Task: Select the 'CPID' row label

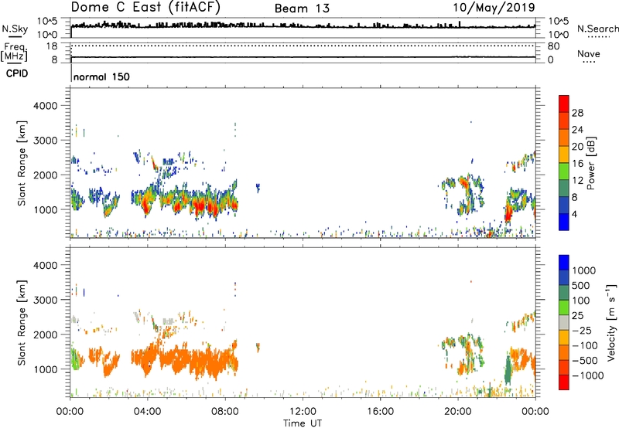Action: [x=17, y=73]
